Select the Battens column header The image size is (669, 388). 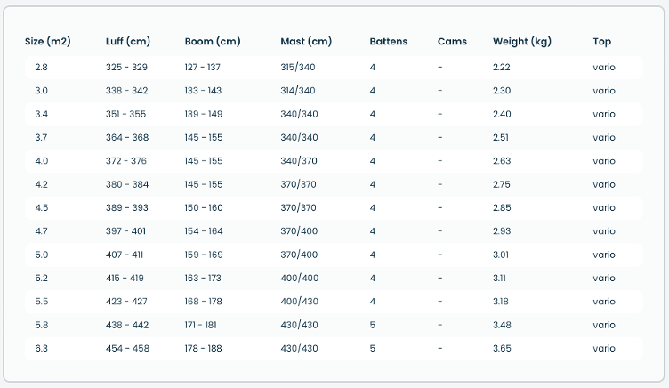point(390,42)
